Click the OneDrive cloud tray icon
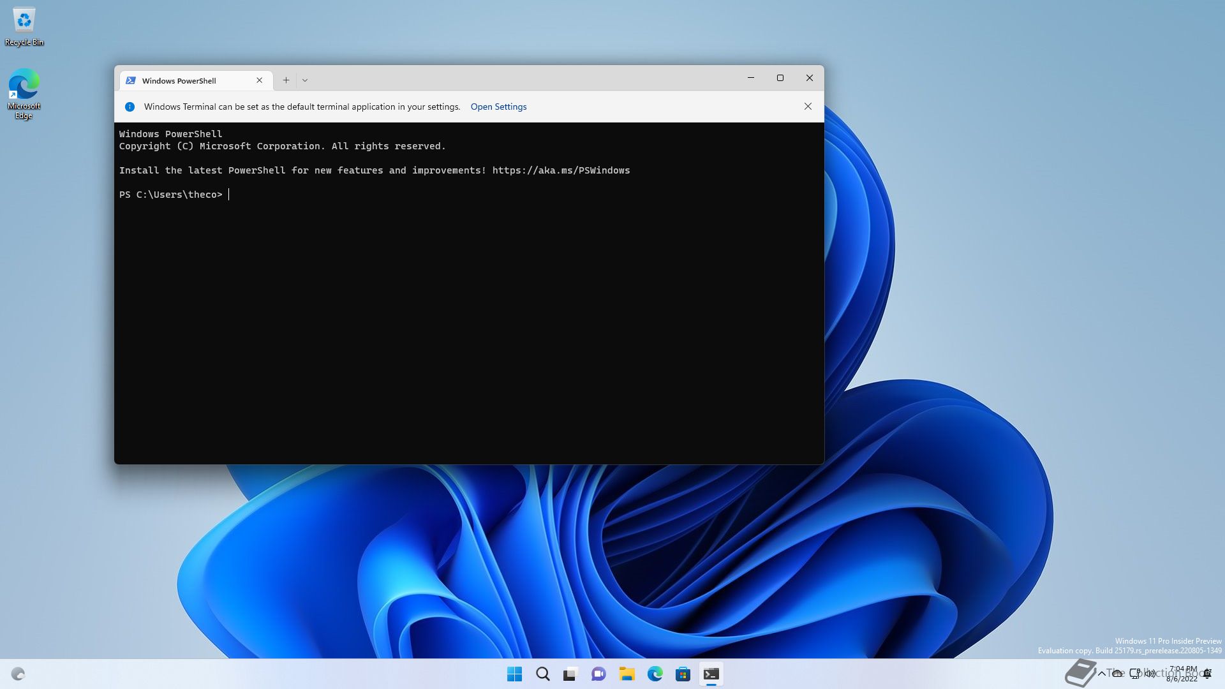The width and height of the screenshot is (1225, 689). [1118, 674]
